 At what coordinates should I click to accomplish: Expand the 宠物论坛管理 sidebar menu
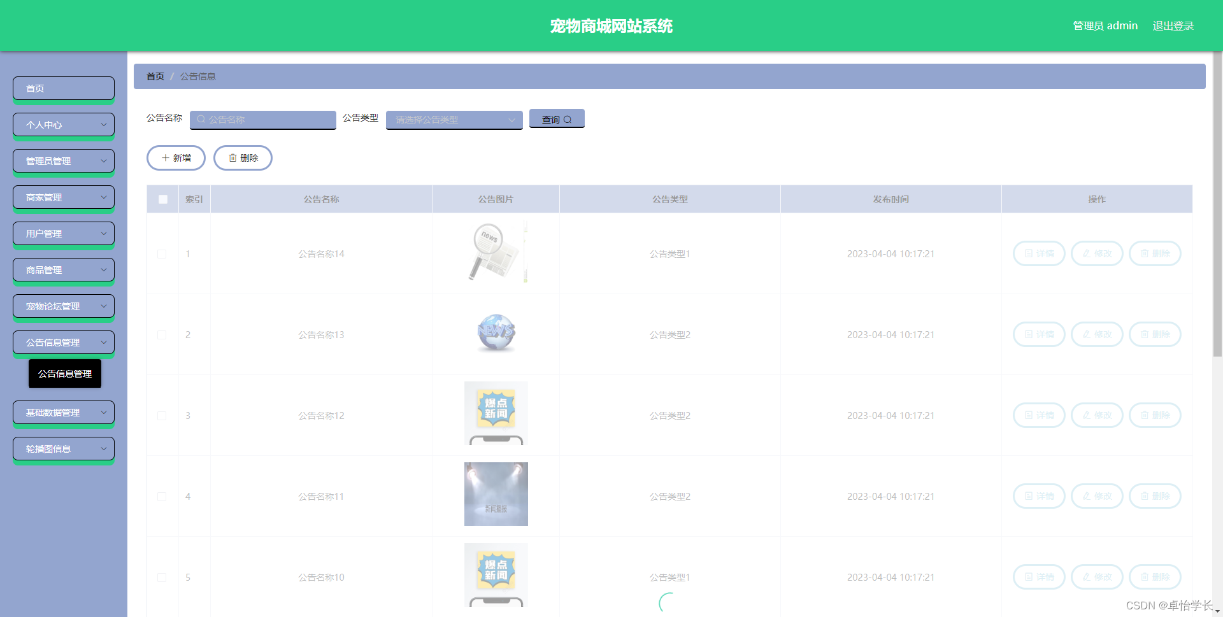(64, 306)
